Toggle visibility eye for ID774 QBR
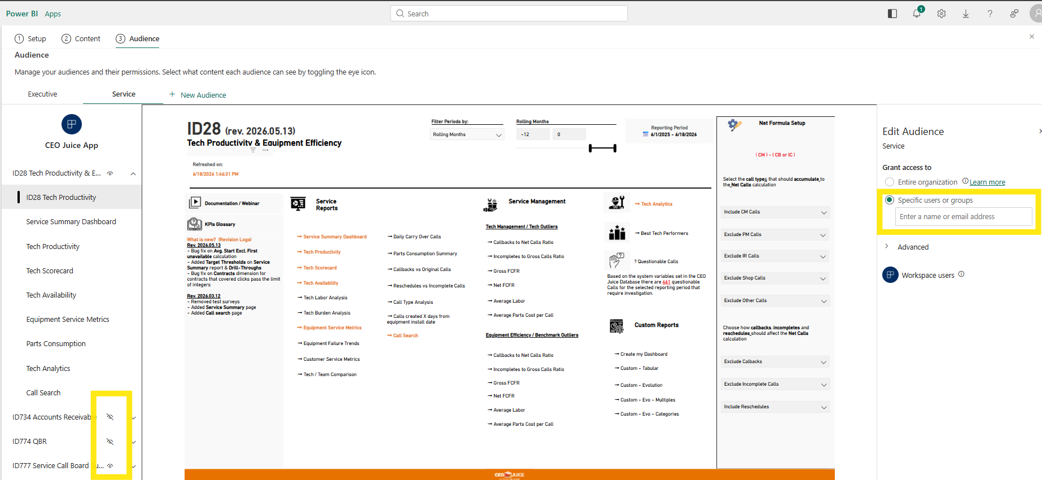The image size is (1042, 480). click(110, 441)
